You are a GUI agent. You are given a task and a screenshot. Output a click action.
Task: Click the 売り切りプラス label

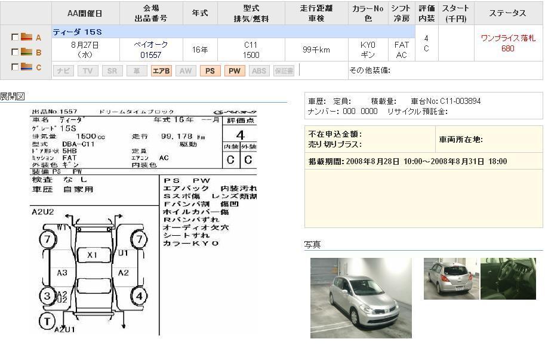335,144
